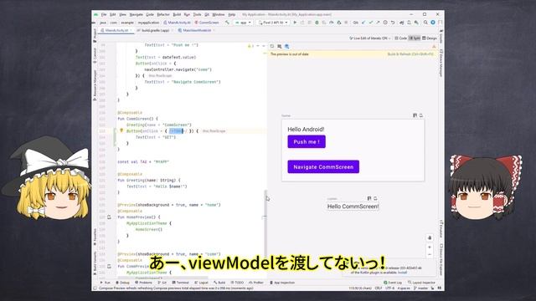Click the myapplication breadcrumb
Screen dimensions: 536x301
click(x=148, y=23)
